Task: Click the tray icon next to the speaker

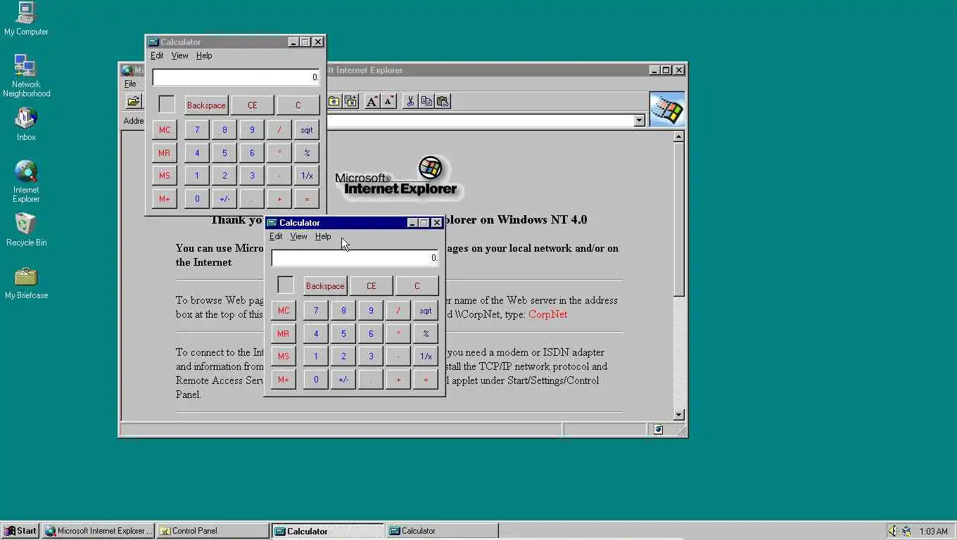Action: click(x=906, y=531)
